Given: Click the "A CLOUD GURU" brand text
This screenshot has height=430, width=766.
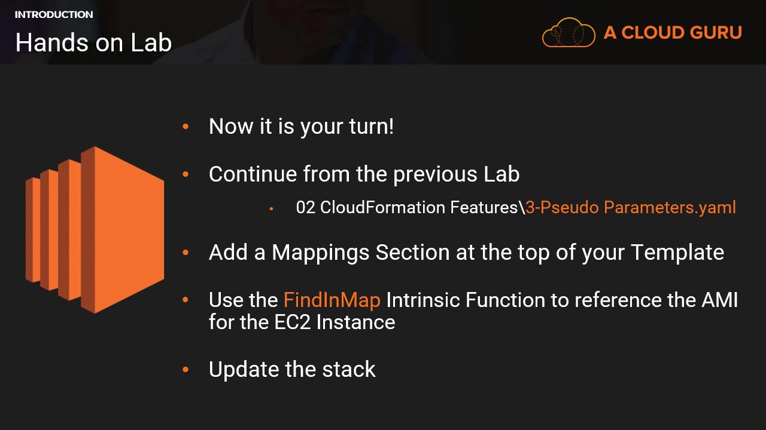Looking at the screenshot, I should [673, 32].
